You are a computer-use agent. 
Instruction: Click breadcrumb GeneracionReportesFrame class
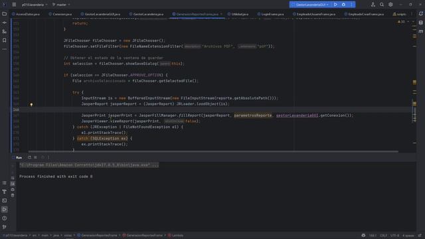[x=97, y=236]
